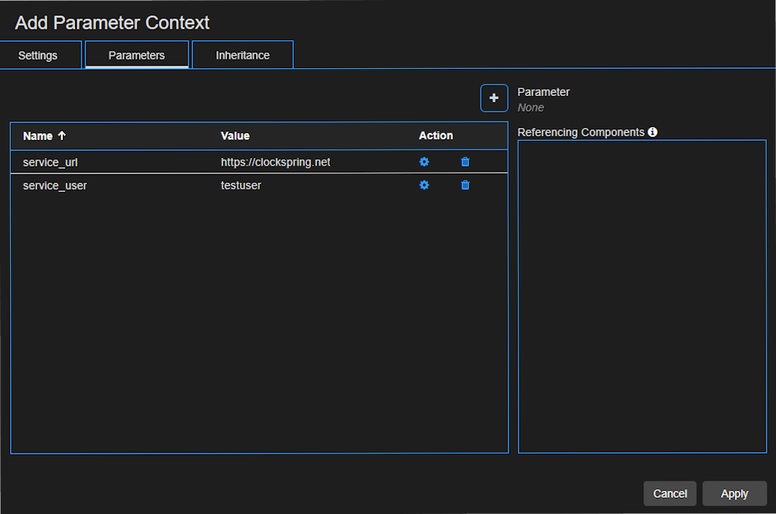View the Referencing Components info icon
The height and width of the screenshot is (514, 776).
click(x=652, y=132)
